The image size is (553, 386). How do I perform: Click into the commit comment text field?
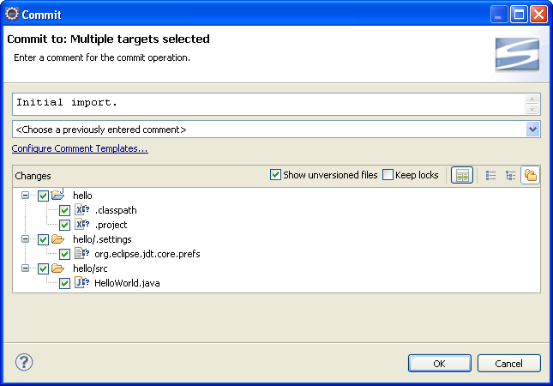click(x=266, y=104)
